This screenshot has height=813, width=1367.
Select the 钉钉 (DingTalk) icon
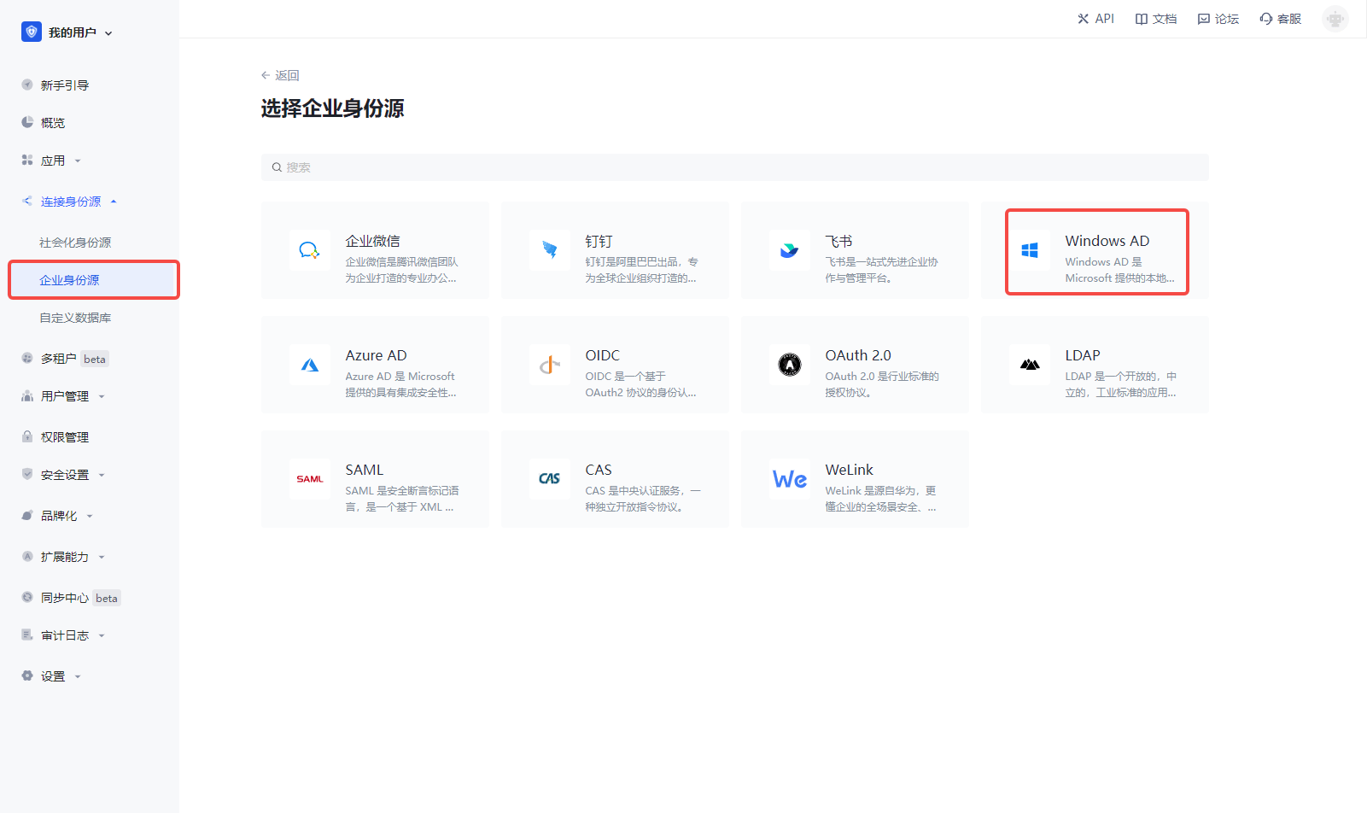tap(550, 250)
